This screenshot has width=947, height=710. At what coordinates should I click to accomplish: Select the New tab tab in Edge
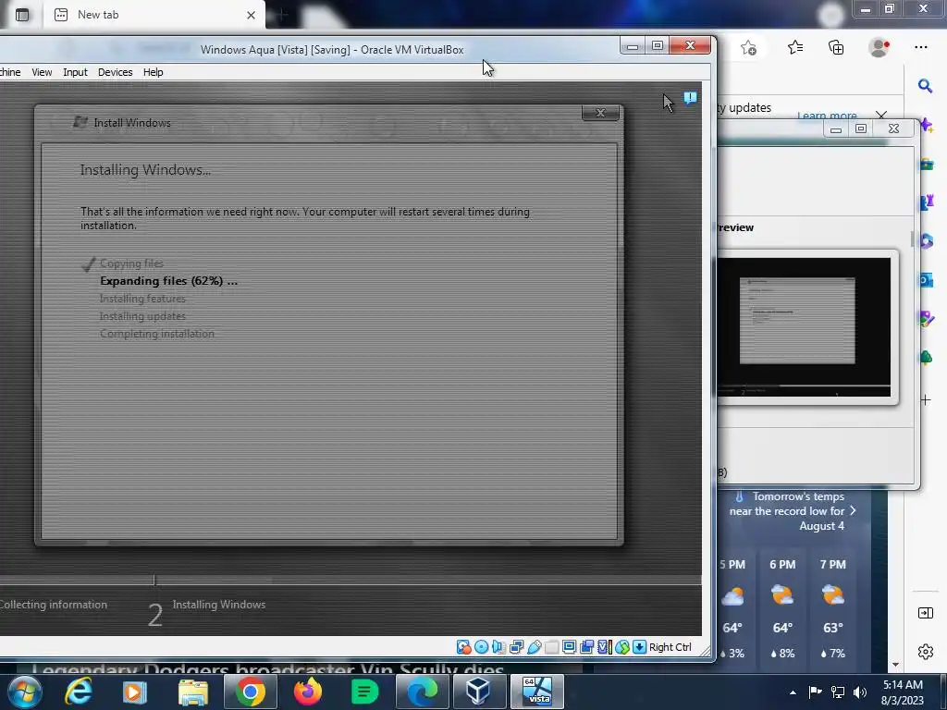pos(154,15)
